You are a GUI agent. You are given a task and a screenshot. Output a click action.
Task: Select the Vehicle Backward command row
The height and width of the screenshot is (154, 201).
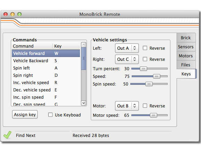click(46, 60)
